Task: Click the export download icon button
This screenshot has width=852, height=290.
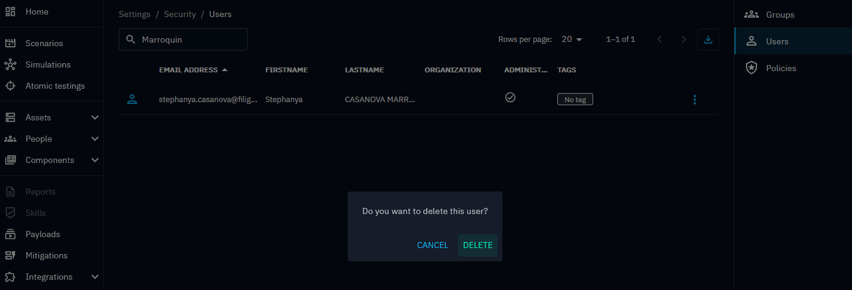Action: click(x=708, y=40)
